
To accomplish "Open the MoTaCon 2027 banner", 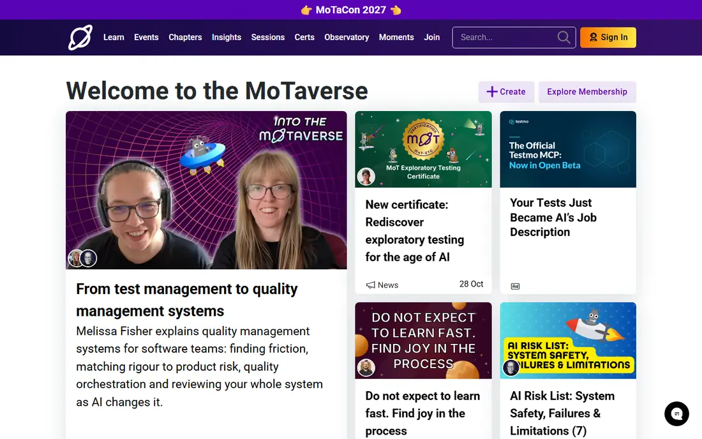I will pyautogui.click(x=351, y=10).
